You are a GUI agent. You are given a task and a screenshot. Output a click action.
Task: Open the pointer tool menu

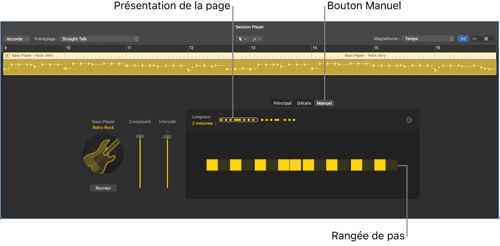[x=245, y=39]
